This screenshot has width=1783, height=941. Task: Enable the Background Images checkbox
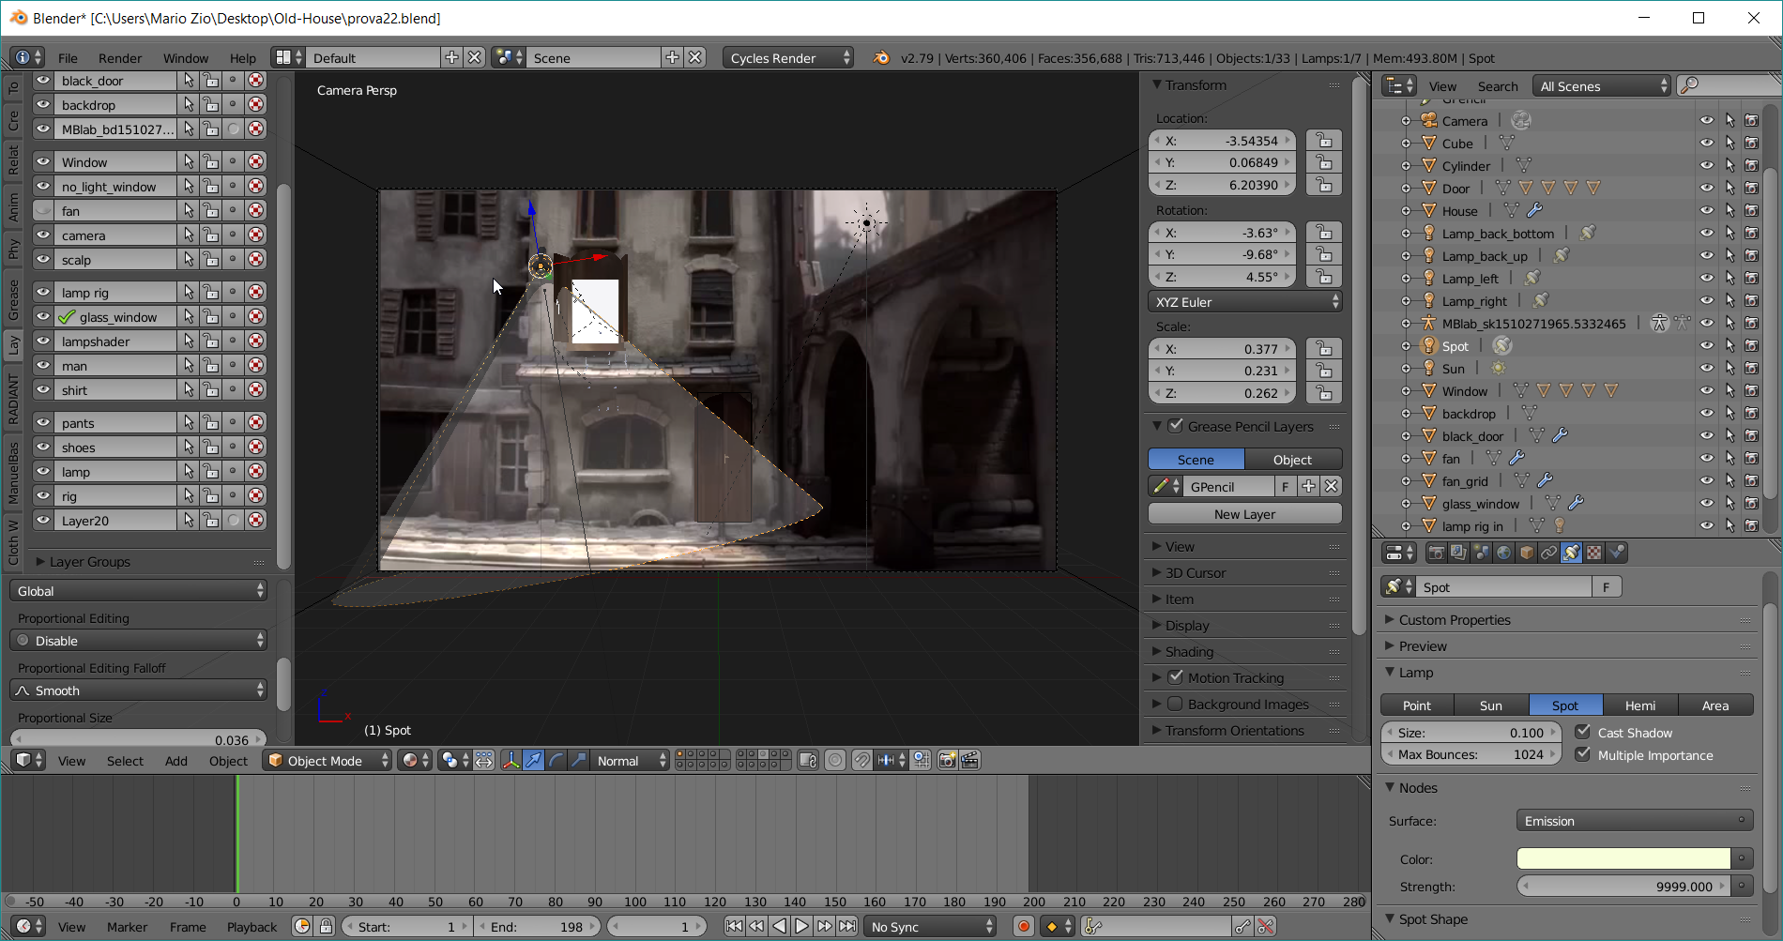[1175, 704]
